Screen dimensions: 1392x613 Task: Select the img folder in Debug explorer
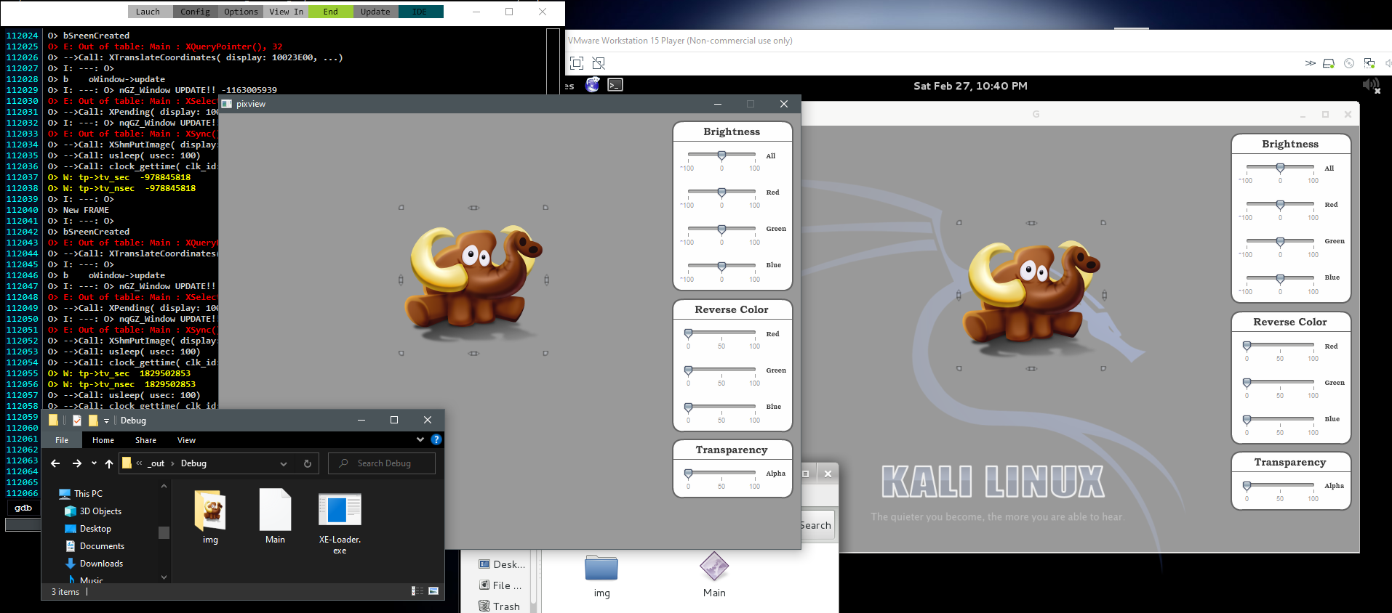click(211, 516)
